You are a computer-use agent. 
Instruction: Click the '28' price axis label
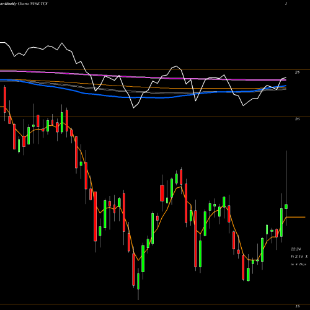(x=297, y=73)
